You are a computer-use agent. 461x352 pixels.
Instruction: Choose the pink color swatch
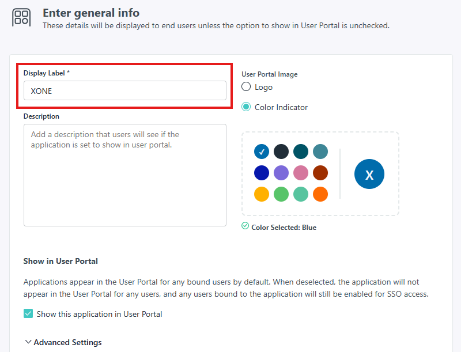pos(301,173)
